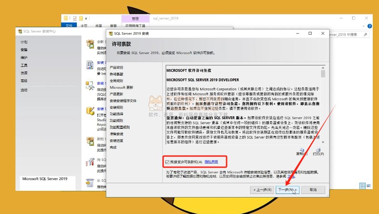Click the Explorer help question mark icon
Viewport: 379px width, 214px height.
[370, 26]
